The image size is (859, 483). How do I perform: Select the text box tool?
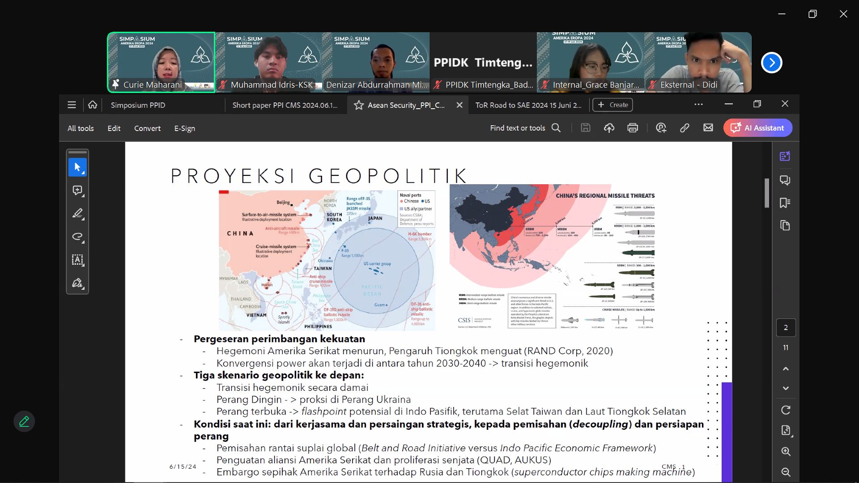click(x=77, y=260)
